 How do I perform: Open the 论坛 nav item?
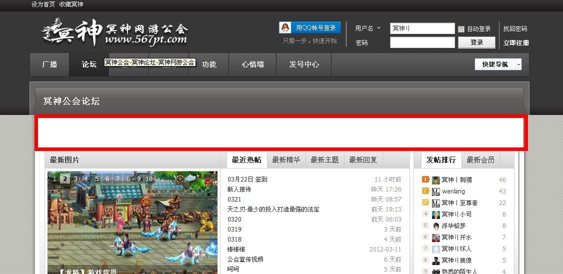89,64
